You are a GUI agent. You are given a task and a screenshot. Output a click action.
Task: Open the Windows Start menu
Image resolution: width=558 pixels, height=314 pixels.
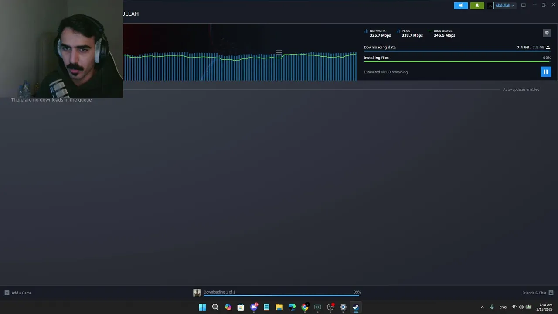pyautogui.click(x=202, y=307)
